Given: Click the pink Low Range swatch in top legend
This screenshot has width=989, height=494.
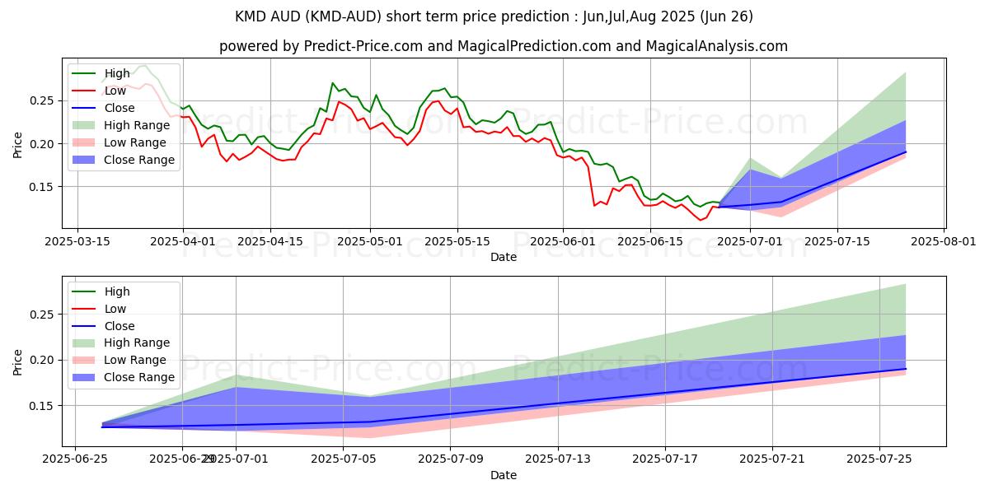Looking at the screenshot, I should tap(84, 142).
